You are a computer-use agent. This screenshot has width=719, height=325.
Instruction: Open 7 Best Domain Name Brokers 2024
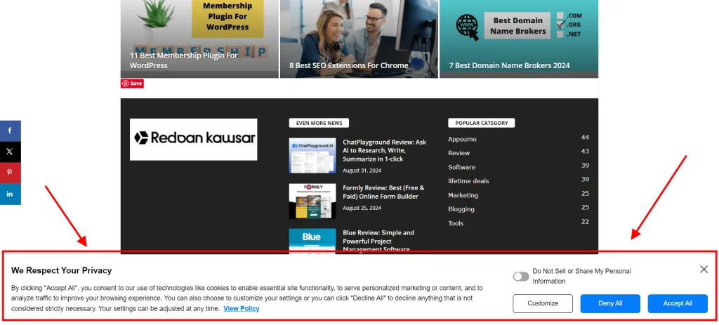509,65
